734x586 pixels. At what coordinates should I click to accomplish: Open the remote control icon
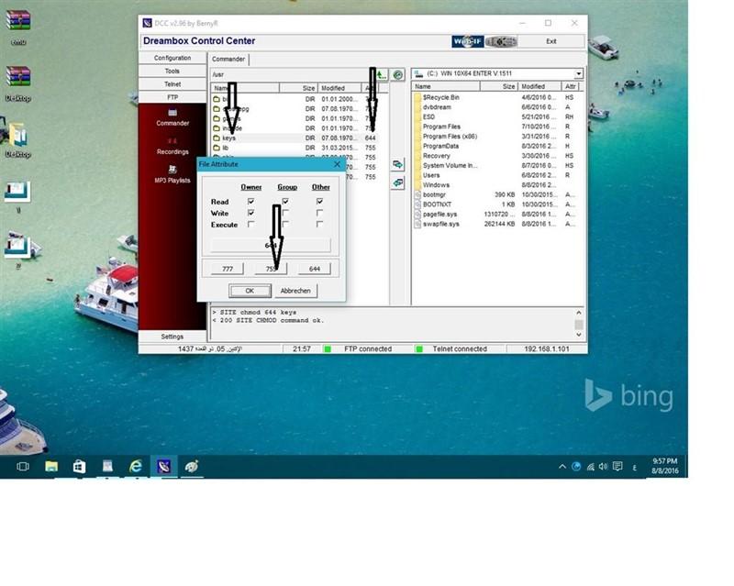click(x=501, y=41)
